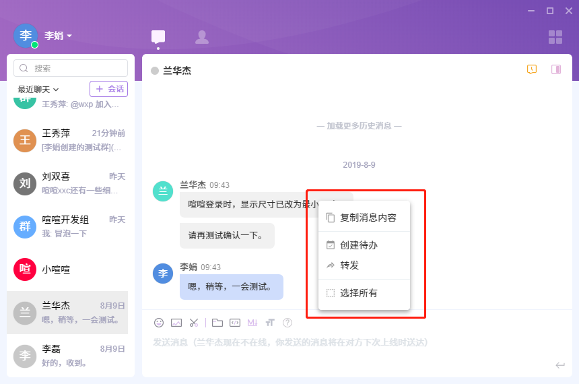Select 复制消息内容 from the context menu
Screen dimensions: 579x384
tap(368, 218)
